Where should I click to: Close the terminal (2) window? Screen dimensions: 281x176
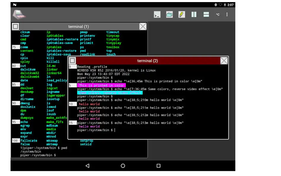click(x=224, y=61)
